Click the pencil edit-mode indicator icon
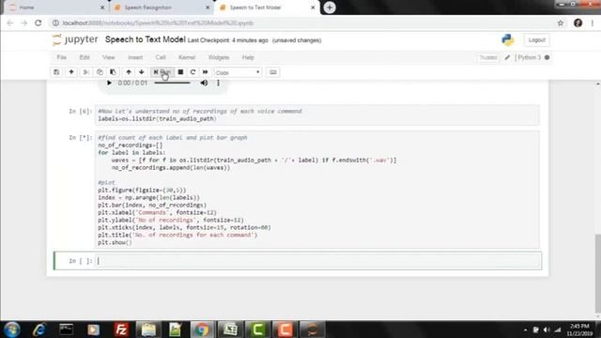The image size is (601, 338). coord(507,57)
